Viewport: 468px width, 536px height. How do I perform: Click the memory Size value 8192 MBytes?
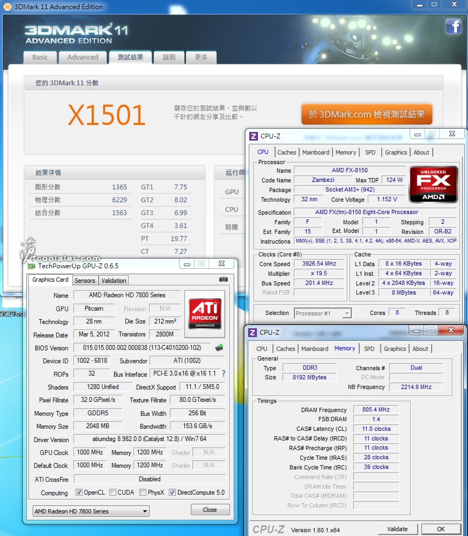(x=309, y=377)
